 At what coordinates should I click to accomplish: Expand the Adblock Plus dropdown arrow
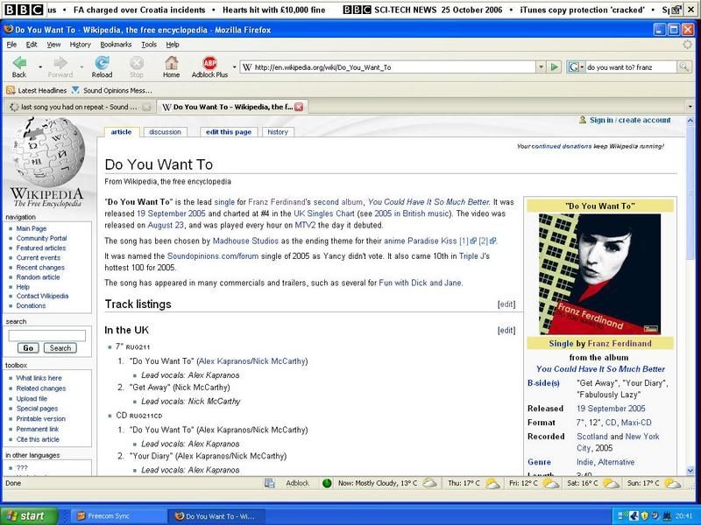(x=234, y=67)
